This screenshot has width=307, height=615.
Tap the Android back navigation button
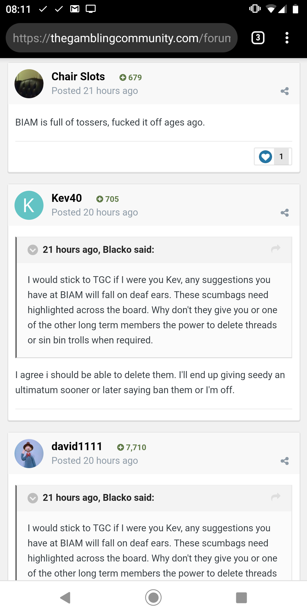coord(65,598)
